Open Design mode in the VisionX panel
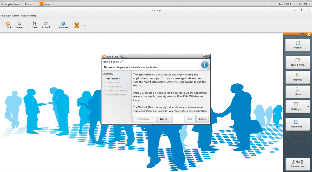Screen dimensions: 312x172 click(298, 45)
